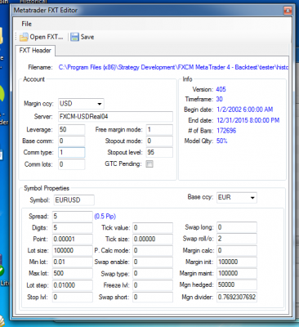
Task: Close the Metatrader FXT Editor window
Action: click(x=288, y=11)
